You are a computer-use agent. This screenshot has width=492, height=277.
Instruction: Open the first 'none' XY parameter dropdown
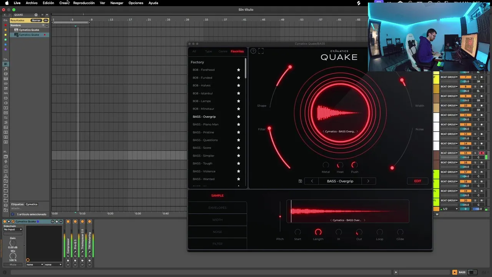point(35,265)
